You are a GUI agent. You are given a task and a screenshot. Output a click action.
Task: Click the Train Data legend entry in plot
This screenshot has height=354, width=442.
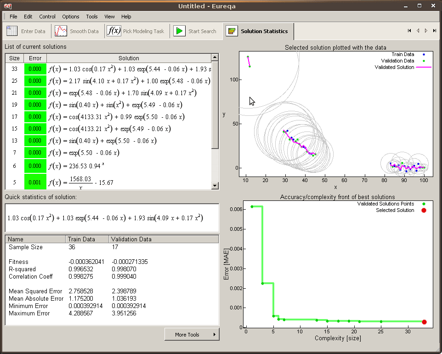click(408, 54)
